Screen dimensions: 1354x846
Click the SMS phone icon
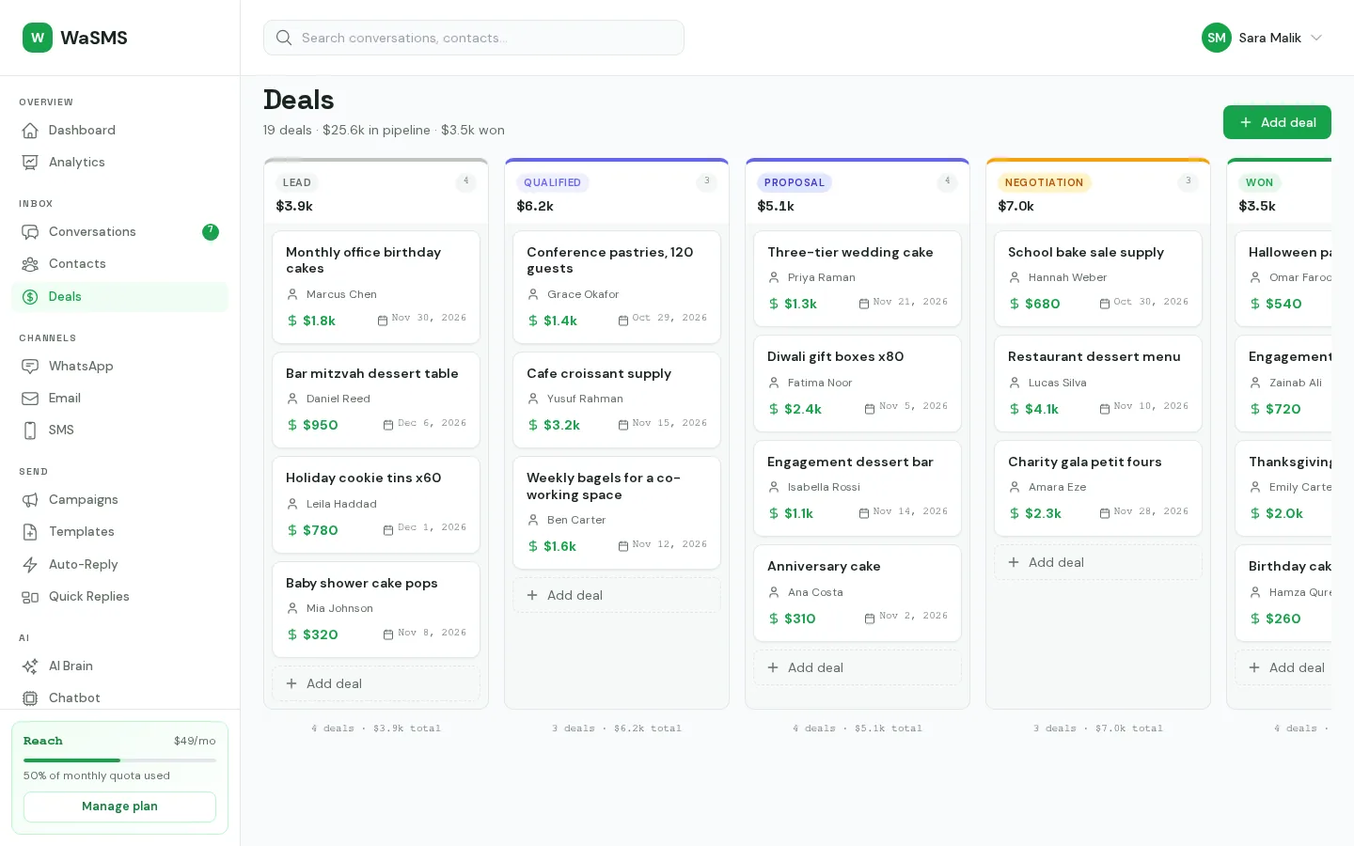click(x=30, y=431)
